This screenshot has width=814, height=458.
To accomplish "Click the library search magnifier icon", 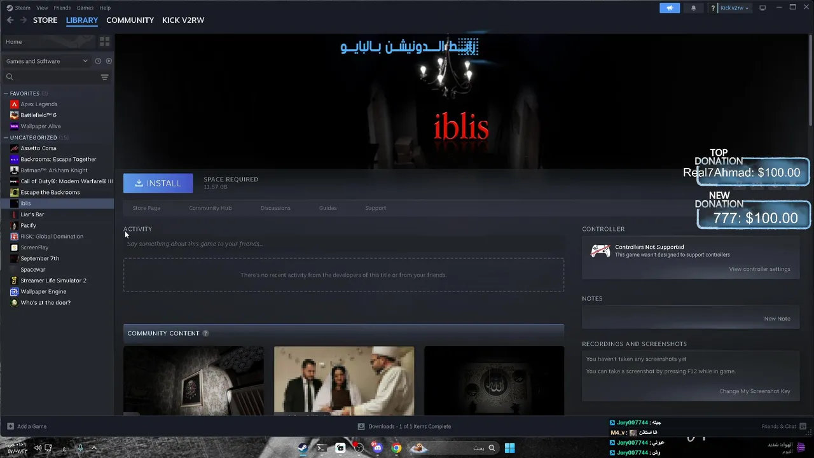I will pyautogui.click(x=10, y=77).
